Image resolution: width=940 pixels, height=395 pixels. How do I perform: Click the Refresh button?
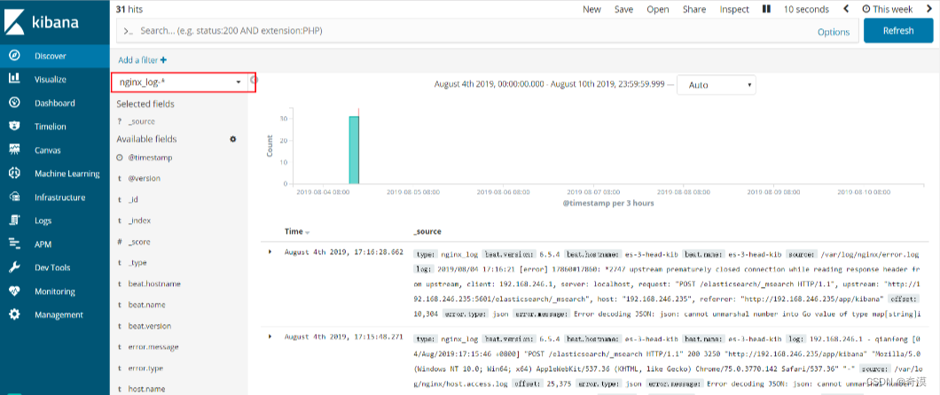pyautogui.click(x=898, y=30)
